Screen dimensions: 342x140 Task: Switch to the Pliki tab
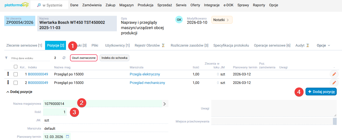point(95,45)
